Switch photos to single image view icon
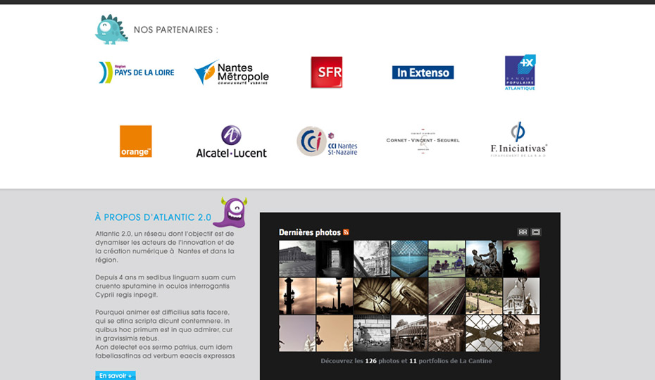The width and height of the screenshot is (655, 380). [536, 232]
